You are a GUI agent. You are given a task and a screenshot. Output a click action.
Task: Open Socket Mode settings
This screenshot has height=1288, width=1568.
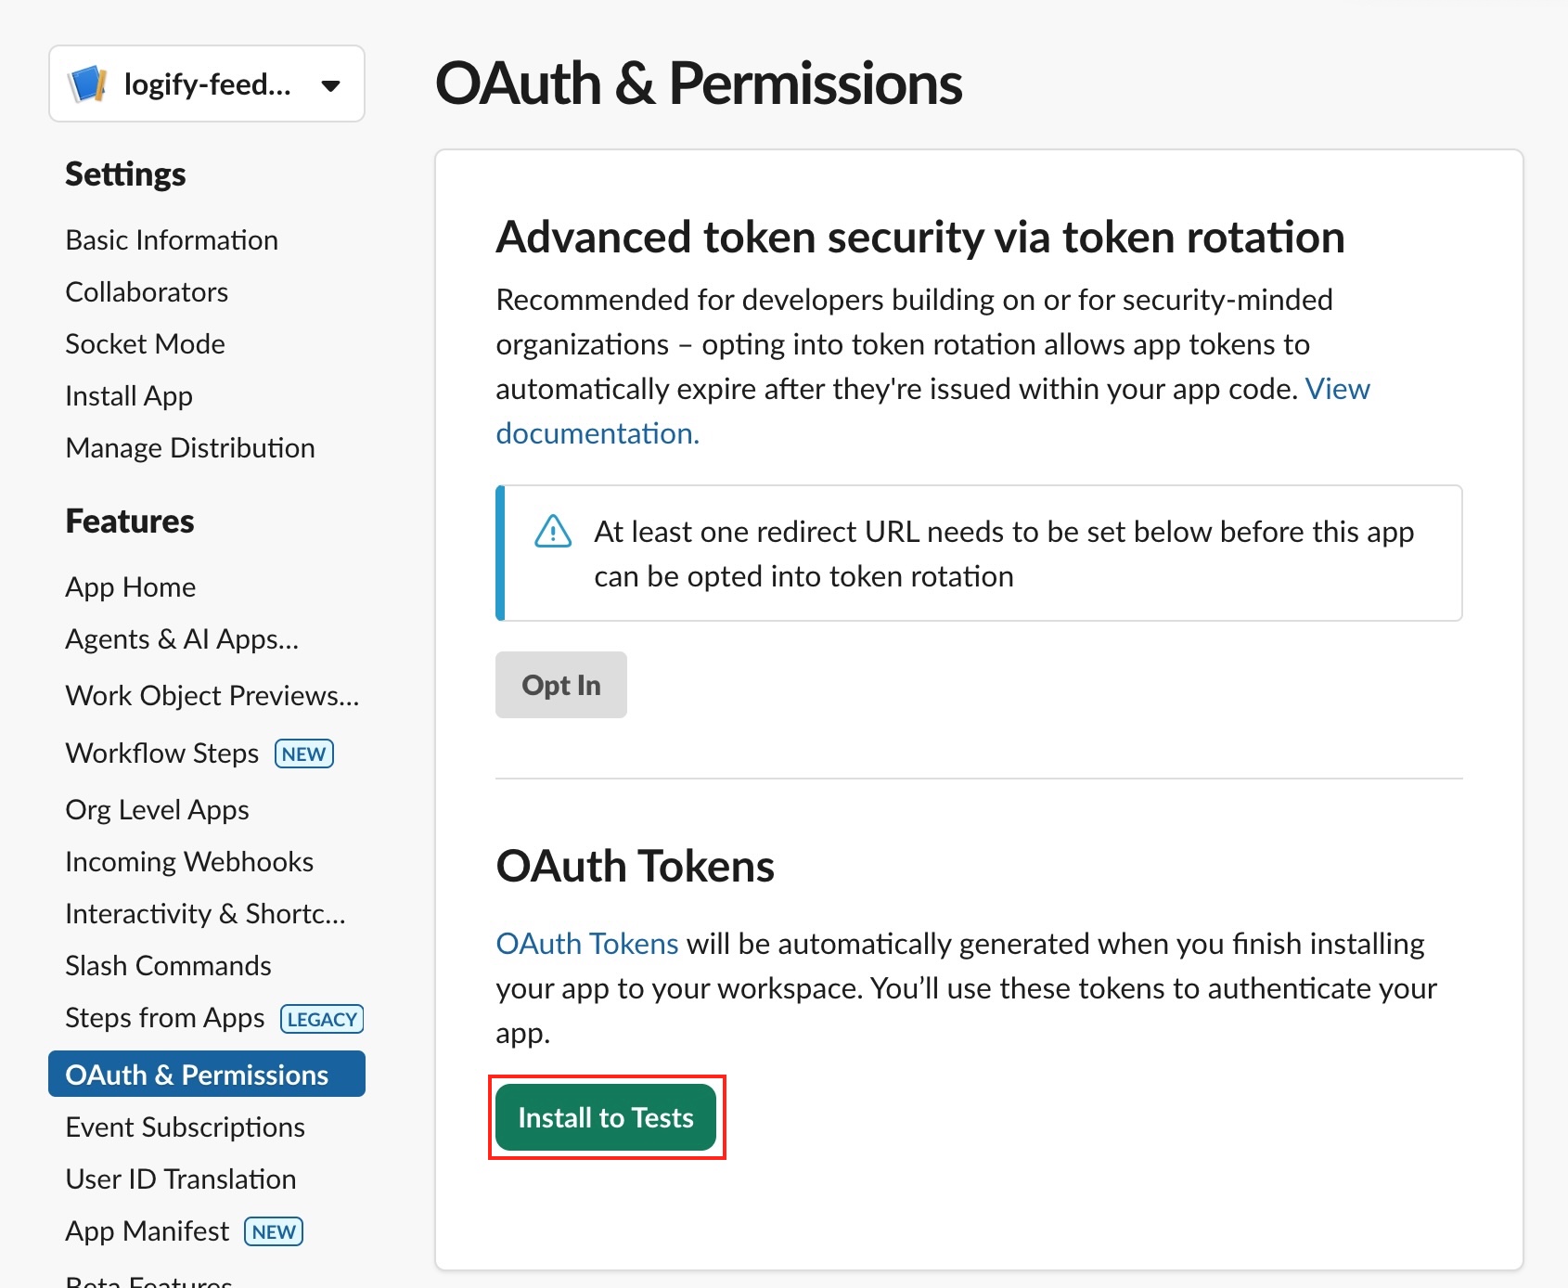(145, 344)
